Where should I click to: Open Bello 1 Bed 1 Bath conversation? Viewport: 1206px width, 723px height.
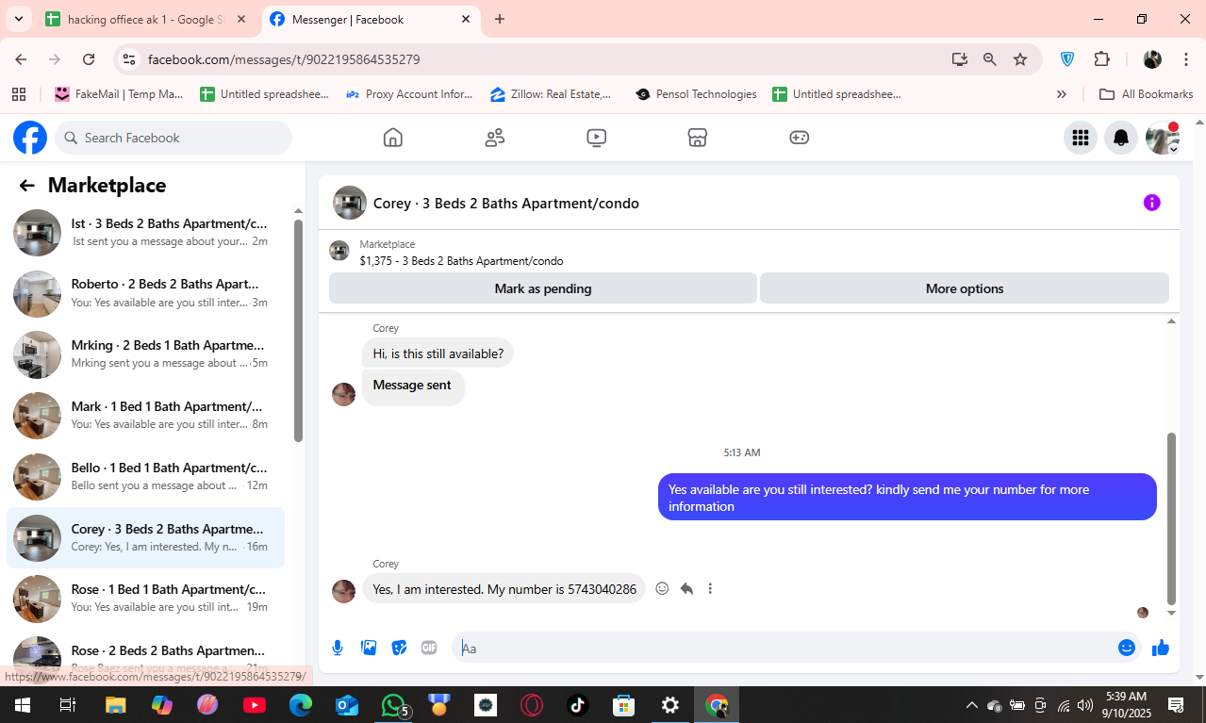point(146,477)
